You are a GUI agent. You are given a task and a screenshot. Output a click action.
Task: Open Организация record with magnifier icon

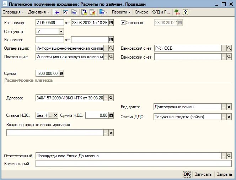pos(111,48)
